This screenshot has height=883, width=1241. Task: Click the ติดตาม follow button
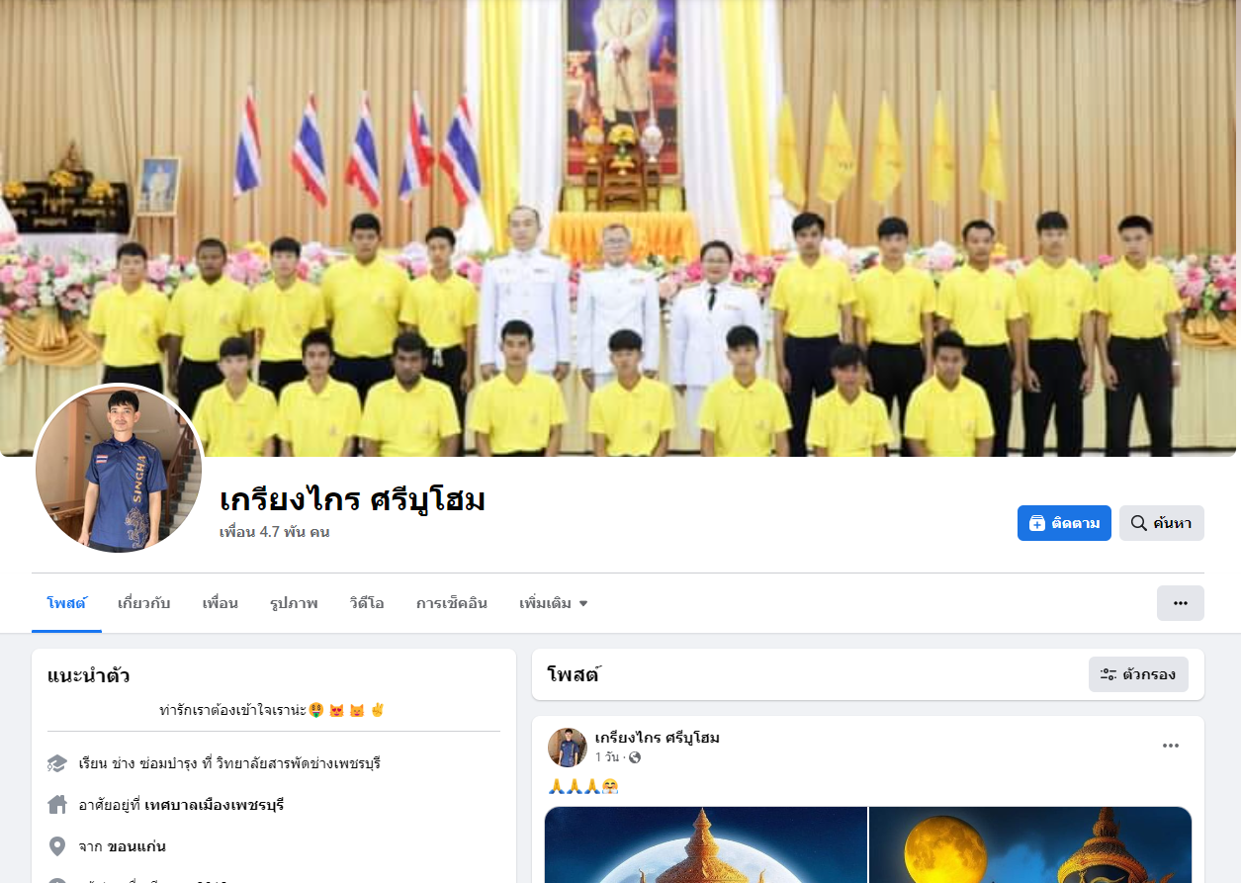click(1064, 523)
